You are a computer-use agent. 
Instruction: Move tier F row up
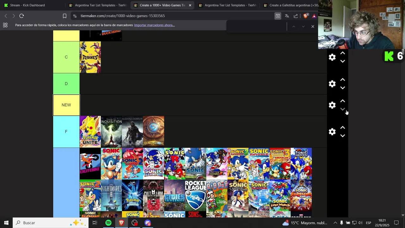click(x=343, y=128)
